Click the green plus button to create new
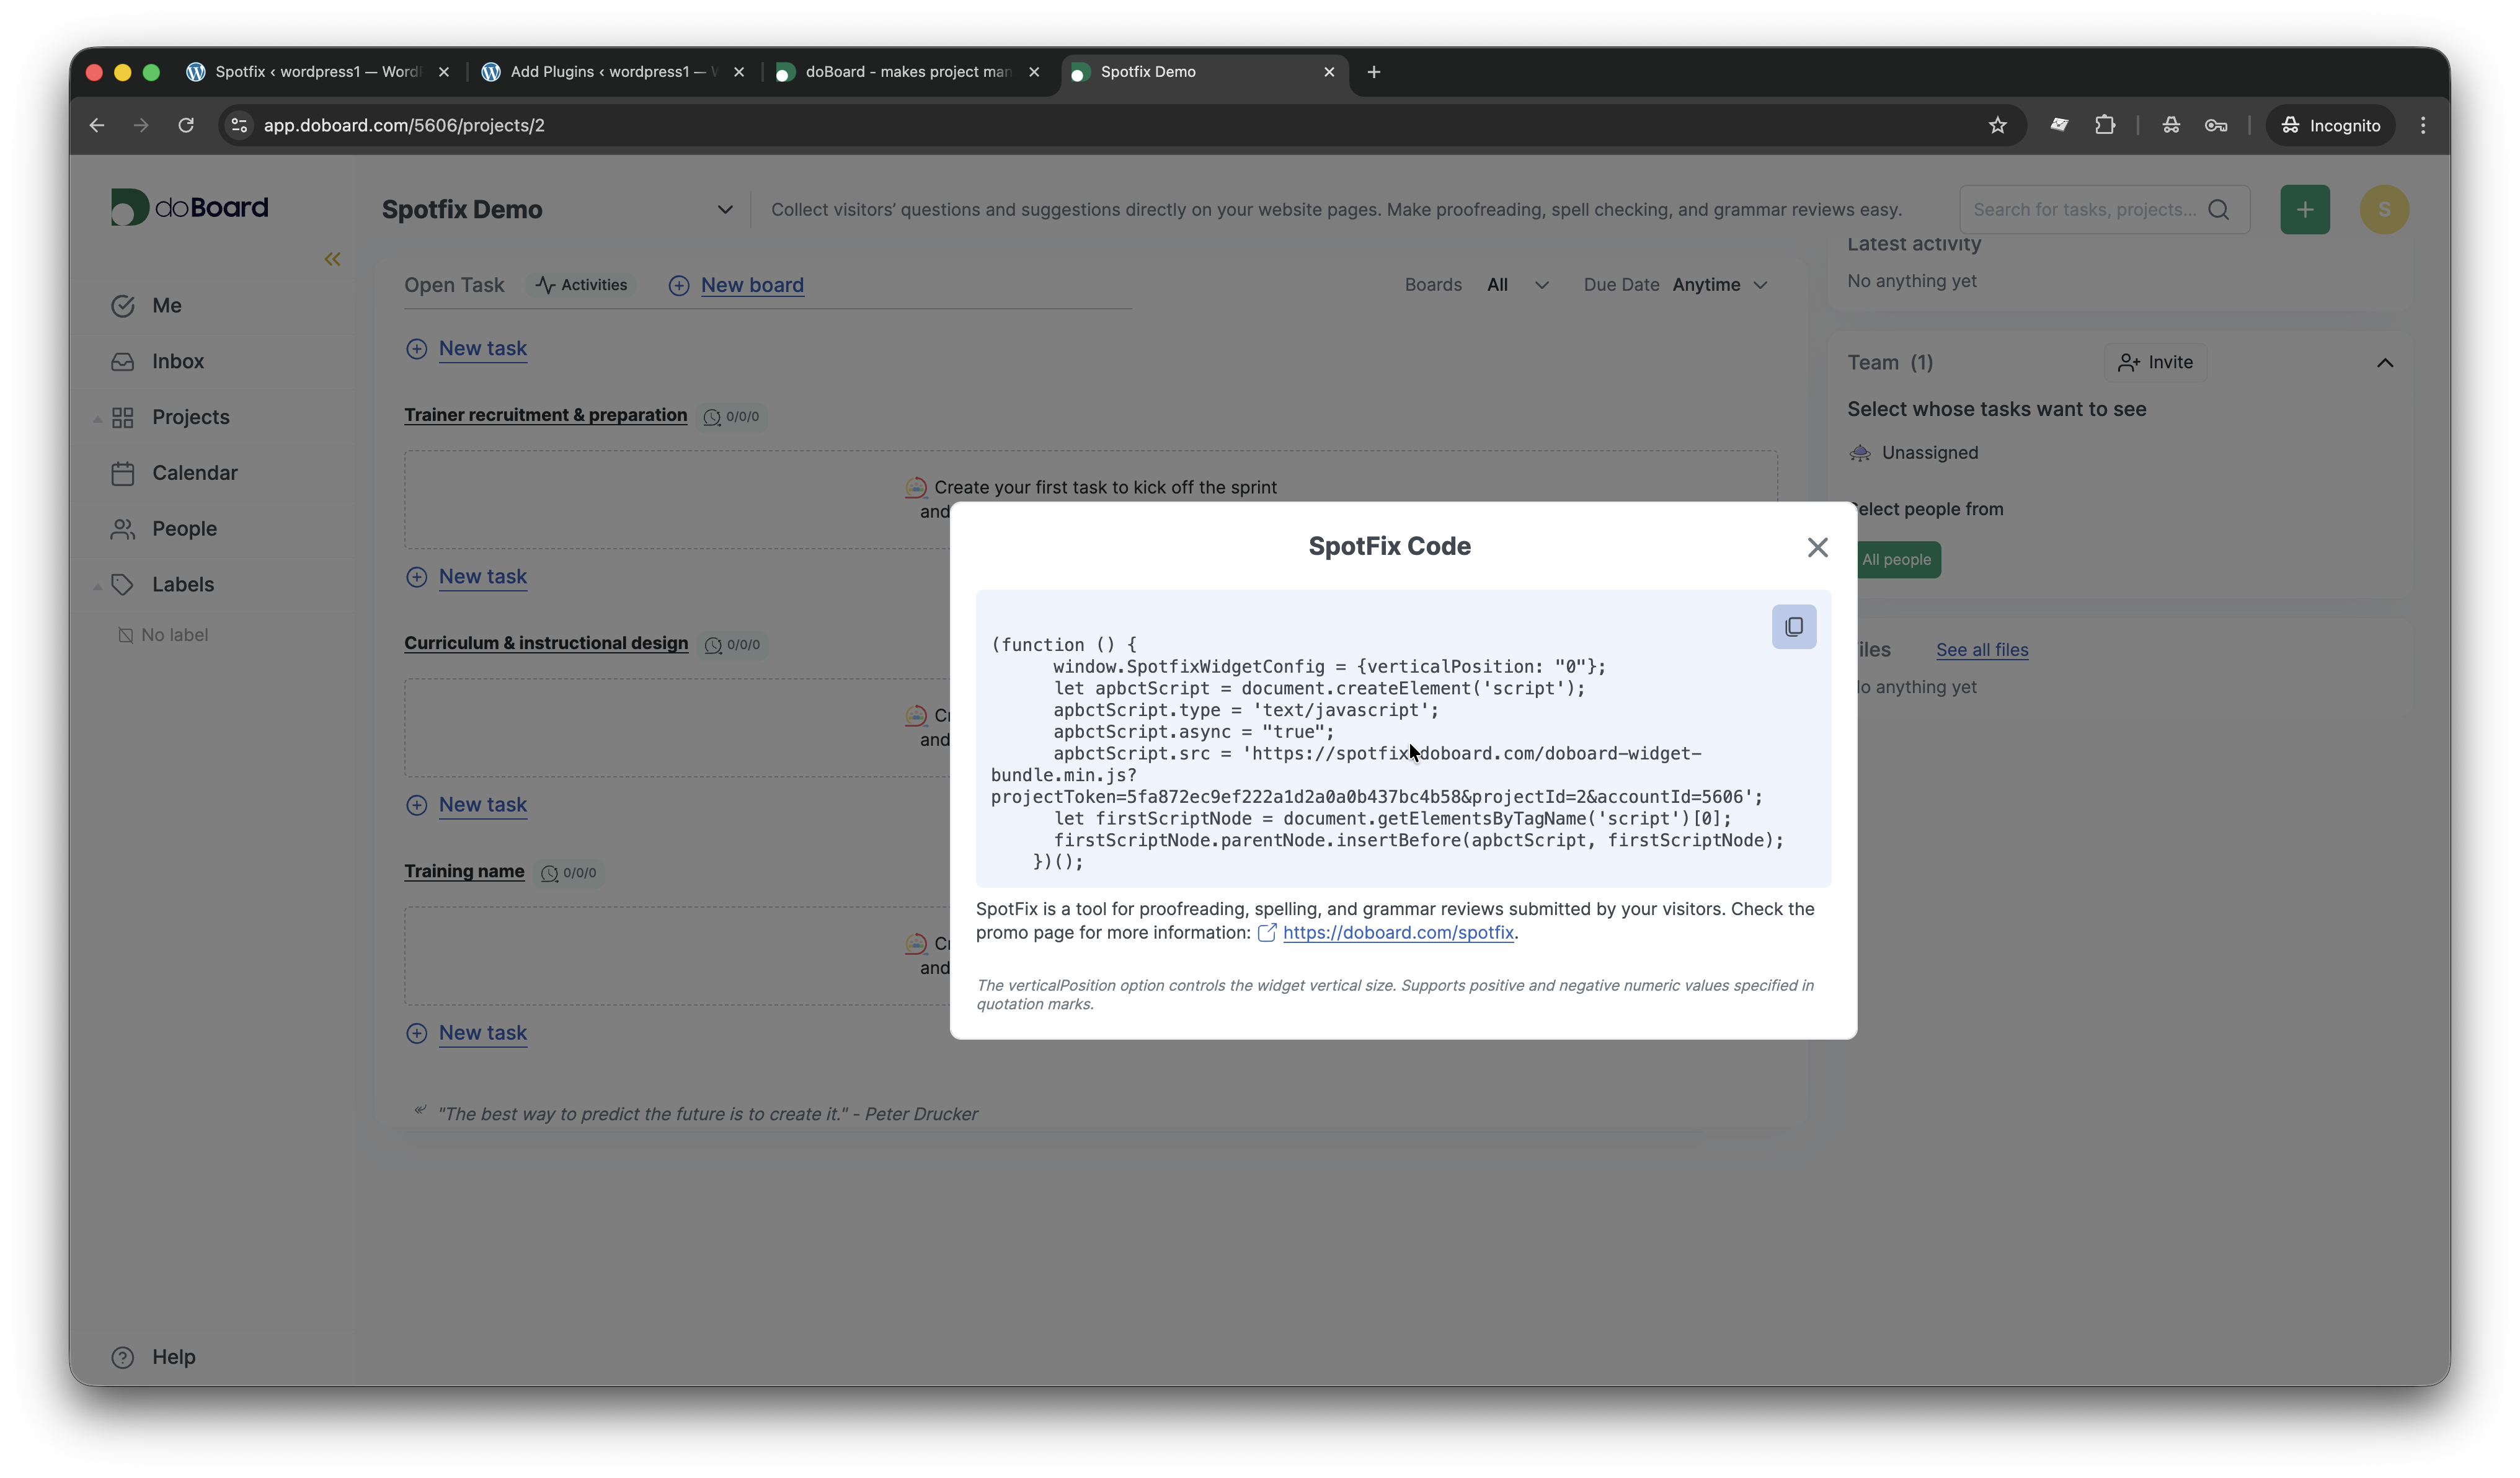The height and width of the screenshot is (1478, 2520). (x=2304, y=209)
